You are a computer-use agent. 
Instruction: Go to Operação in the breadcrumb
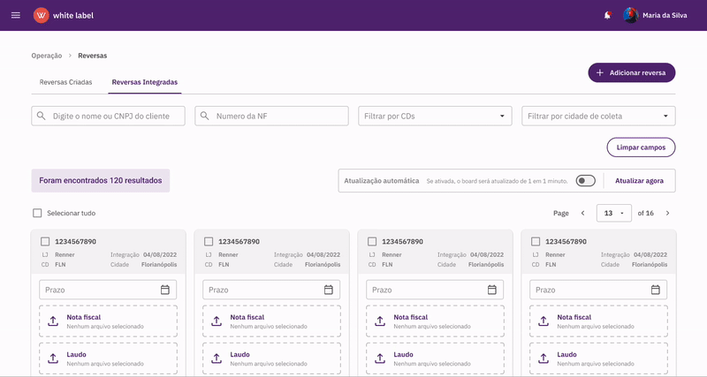(47, 56)
